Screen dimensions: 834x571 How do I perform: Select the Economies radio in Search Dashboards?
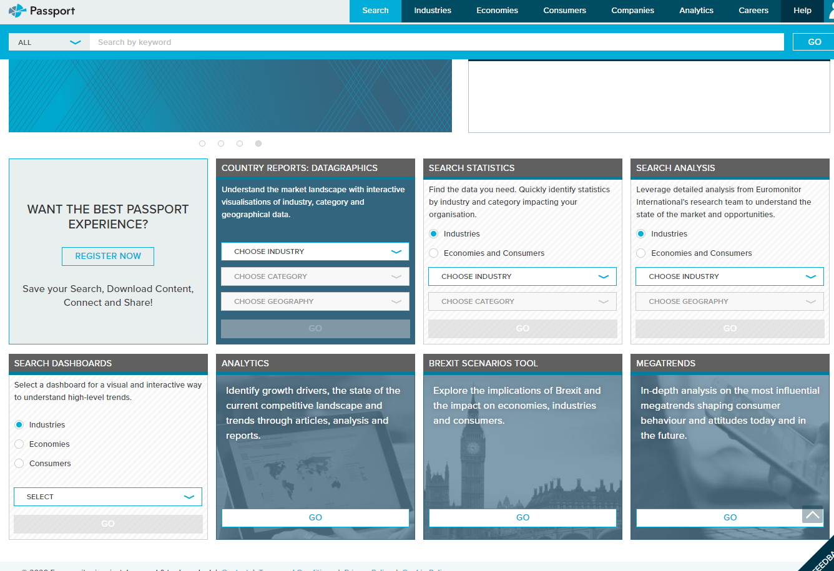pos(19,444)
